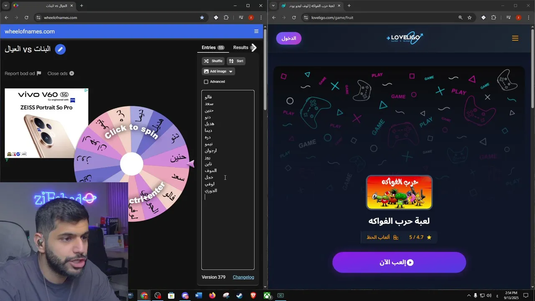Enable the Advanced checkbox
Image resolution: width=535 pixels, height=301 pixels.
[206, 82]
